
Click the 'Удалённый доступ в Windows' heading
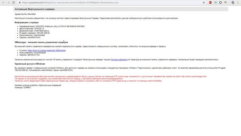click(30, 64)
